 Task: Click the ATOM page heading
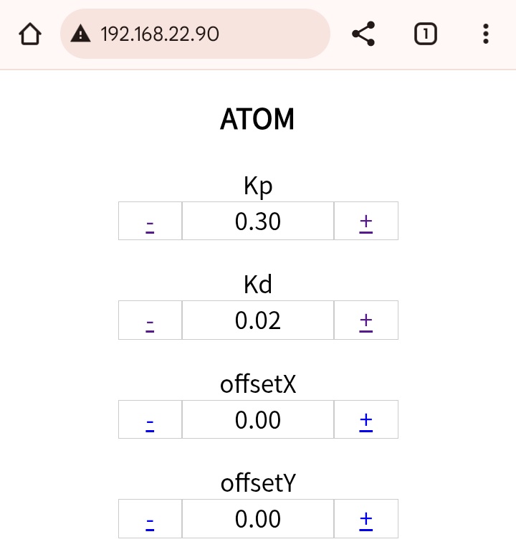click(257, 119)
